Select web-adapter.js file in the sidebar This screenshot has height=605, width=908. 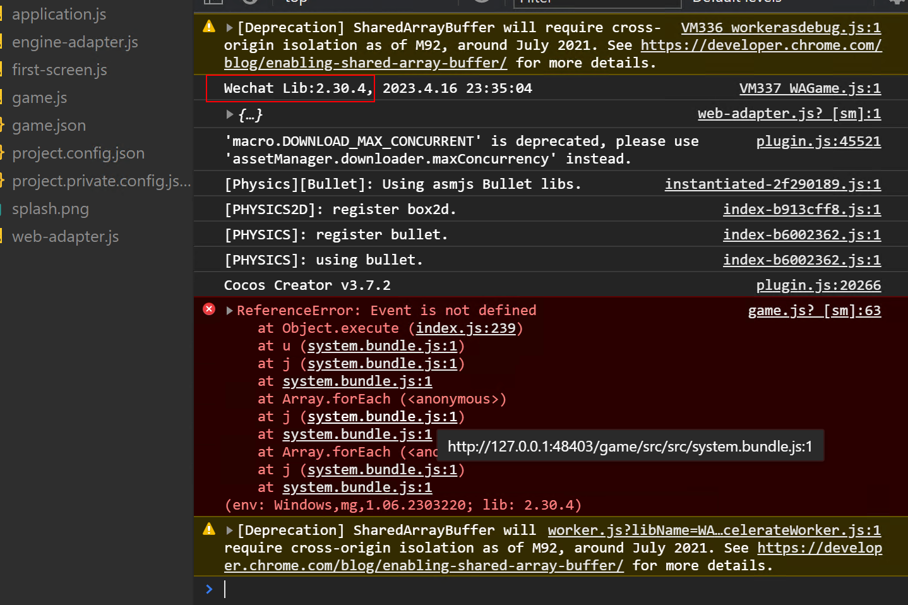coord(66,237)
